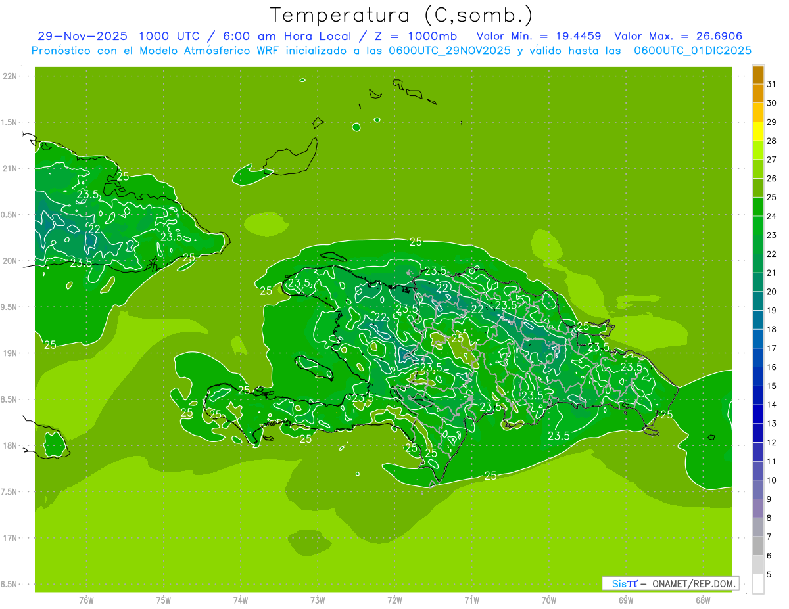789x609 pixels.
Task: Click the '21N' latitude axis label
Action: (10, 168)
